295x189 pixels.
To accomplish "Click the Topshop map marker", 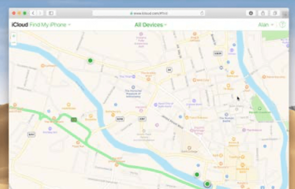I will pyautogui.click(x=243, y=157).
